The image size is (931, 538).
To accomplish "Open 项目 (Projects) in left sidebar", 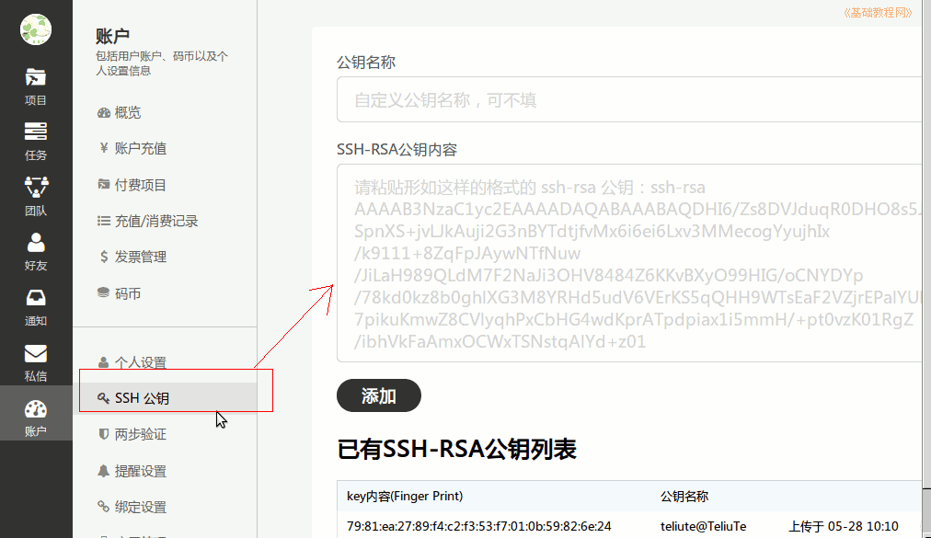I will [x=36, y=86].
